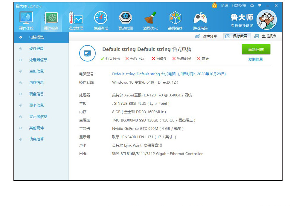Click the JGINYUE B85I PLUS motherboard text
Viewport: 296px width, 206px height.
(x=141, y=104)
